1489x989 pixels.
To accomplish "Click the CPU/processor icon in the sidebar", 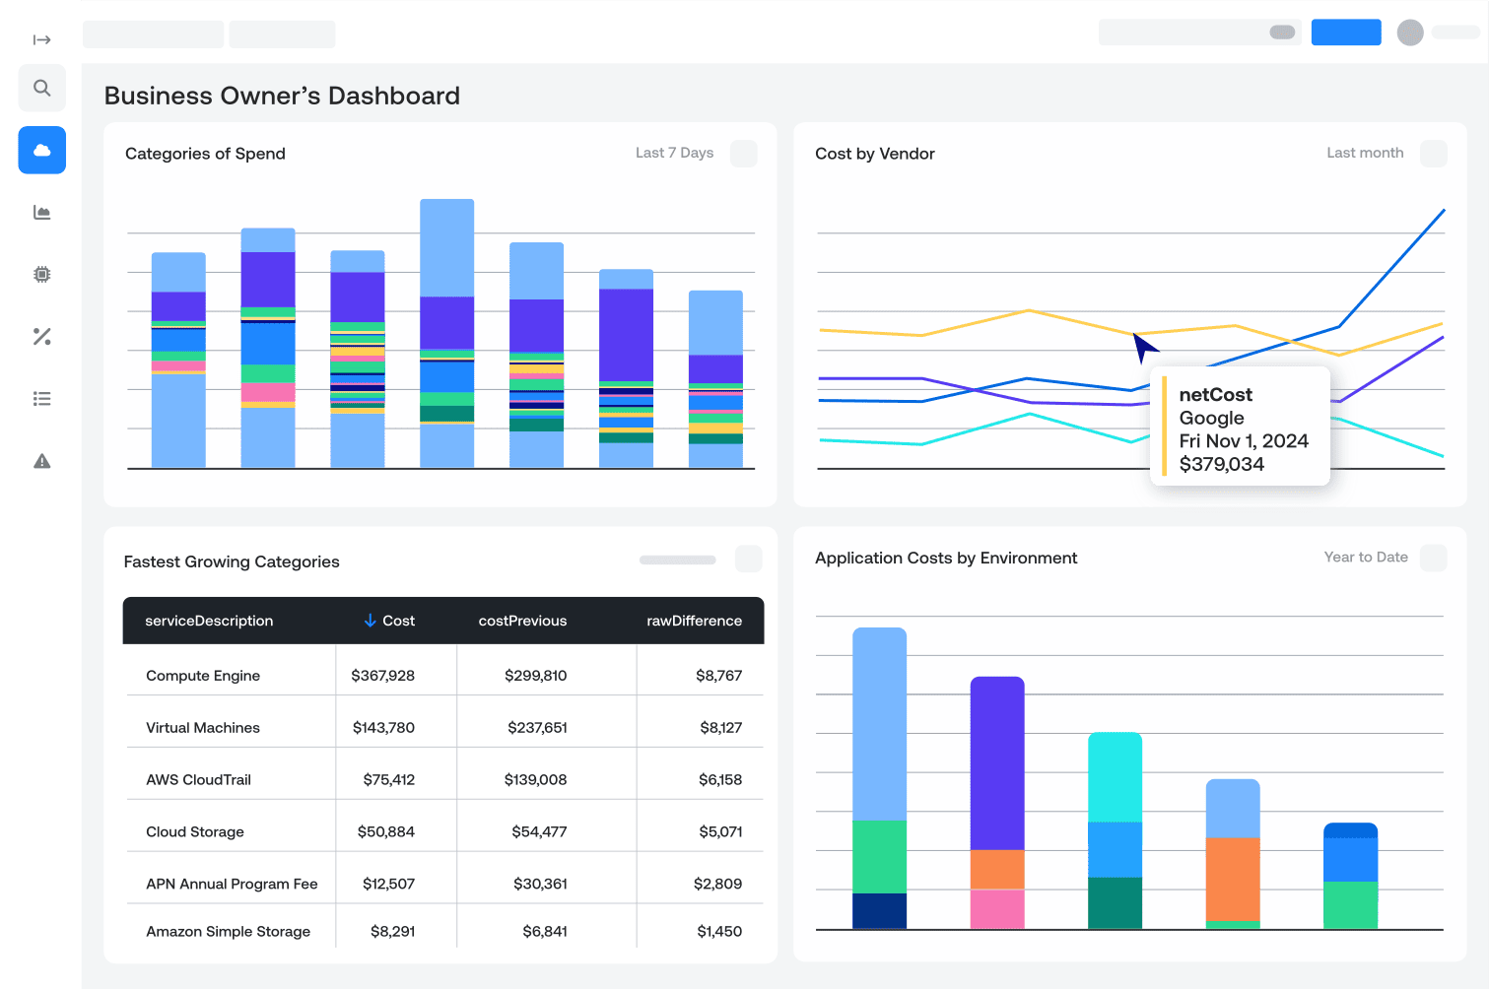I will [x=41, y=274].
